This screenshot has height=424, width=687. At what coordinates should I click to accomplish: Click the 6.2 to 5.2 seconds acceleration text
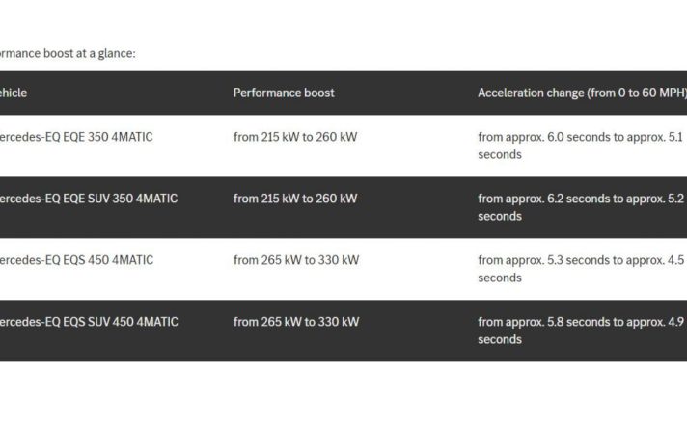[581, 207]
